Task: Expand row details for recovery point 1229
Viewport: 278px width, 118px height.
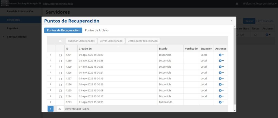Action: pos(50,67)
